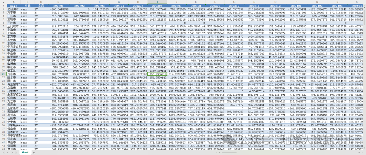This screenshot has width=366, height=155.
Task: Select the 'mean' cell in row 10
Action: tap(27, 37)
